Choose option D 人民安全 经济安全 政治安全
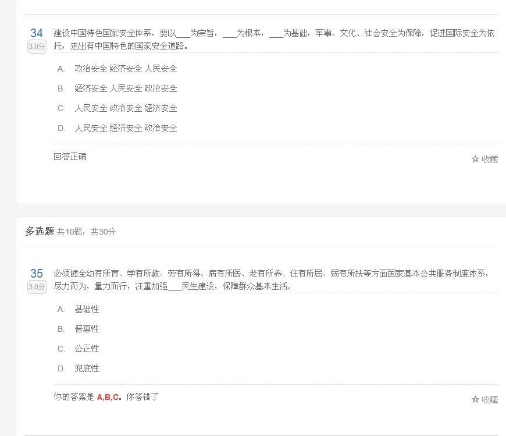This screenshot has height=436, width=506. click(x=117, y=128)
